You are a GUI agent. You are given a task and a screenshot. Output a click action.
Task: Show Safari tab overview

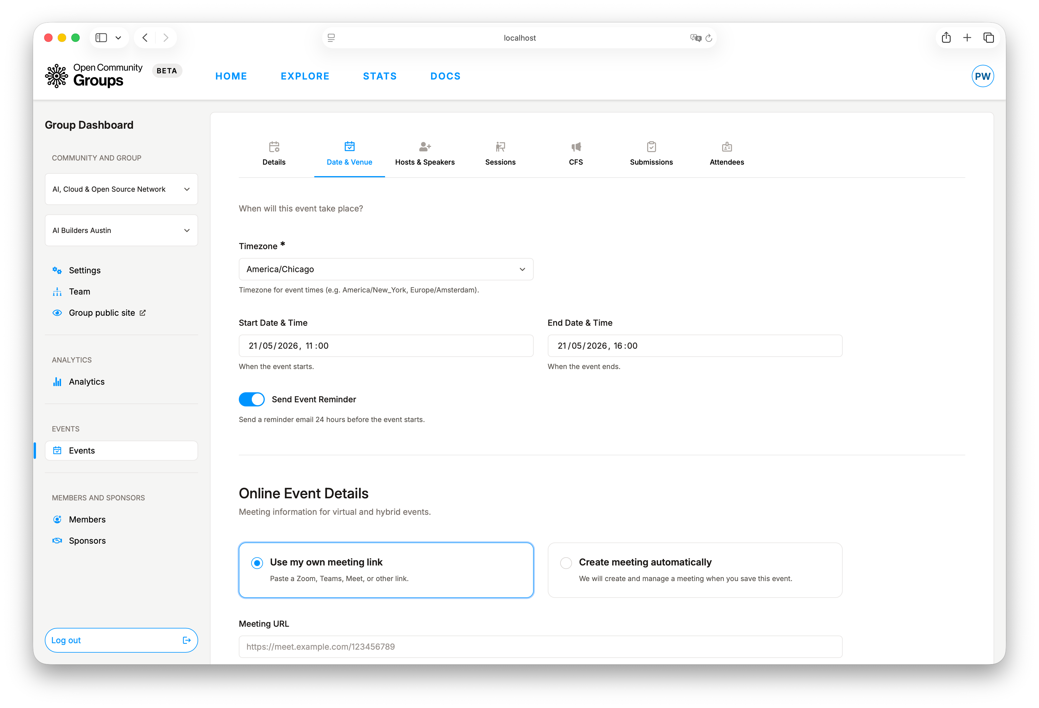pos(989,37)
